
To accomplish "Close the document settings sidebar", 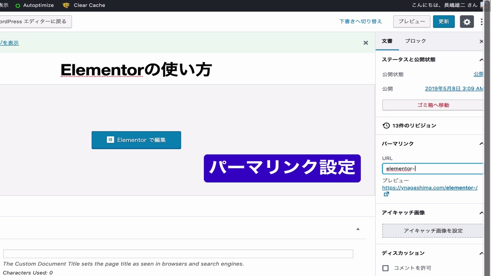I will pos(482,41).
